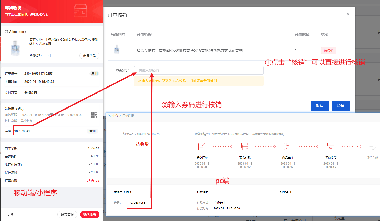The image size is (380, 221).
Task: Open Alice icon shop via chevron arrow
Action: pos(26,32)
